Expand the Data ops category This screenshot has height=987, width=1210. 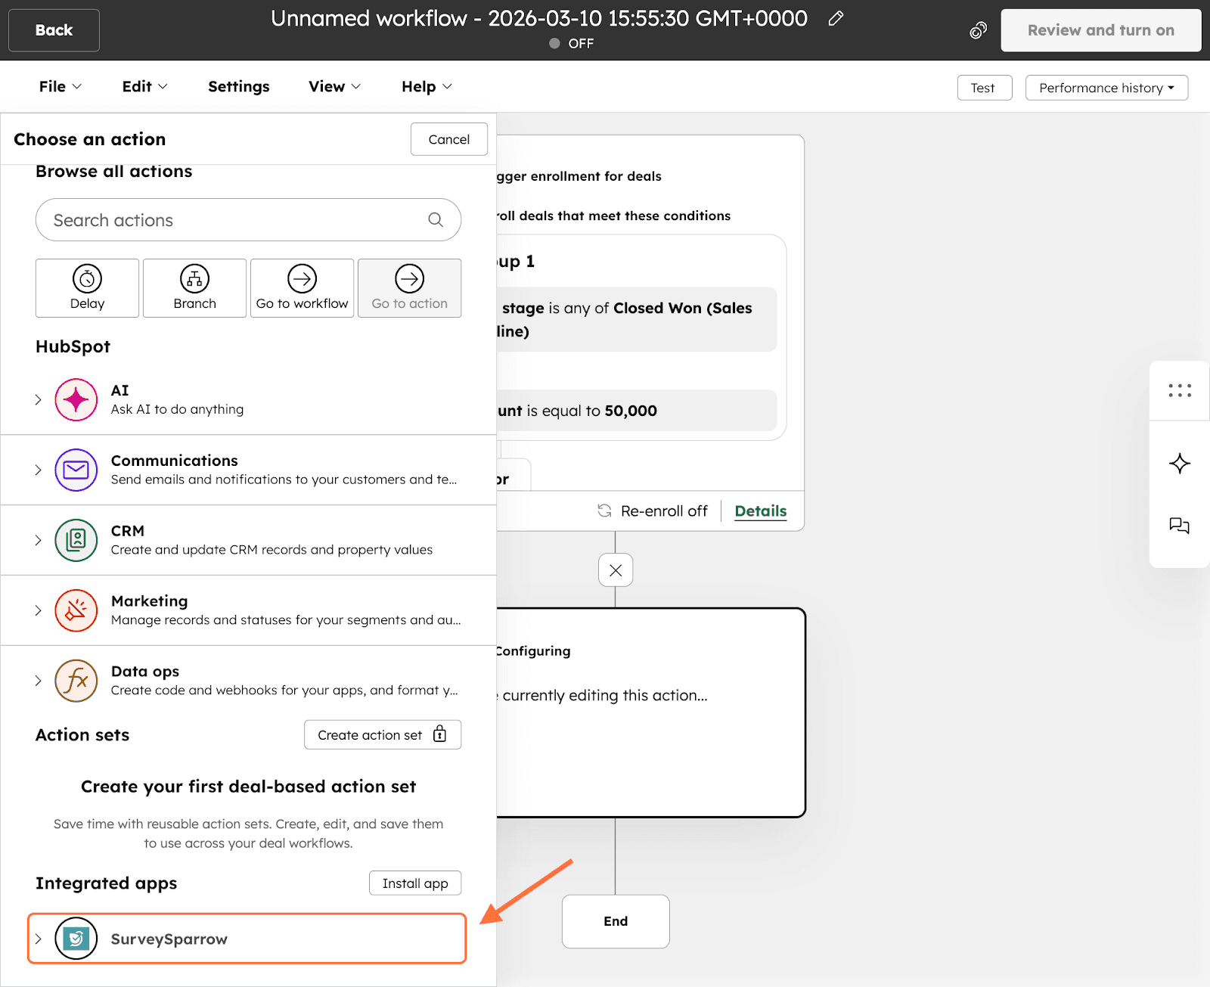coord(38,681)
